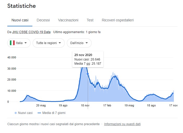Click the 29 nov 2020 tooltip date
This screenshot has width=183, height=133.
83,55
